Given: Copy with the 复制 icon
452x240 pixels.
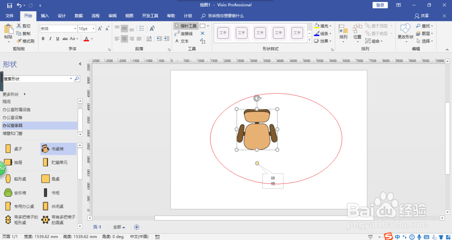Looking at the screenshot, I should coord(19,33).
